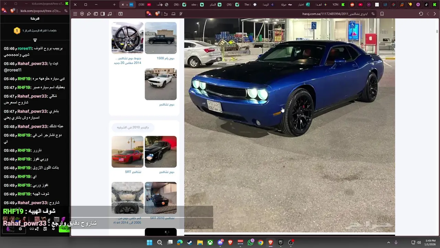The image size is (440, 248).
Task: Open WhatsApp from the taskbar
Action: coord(251,242)
